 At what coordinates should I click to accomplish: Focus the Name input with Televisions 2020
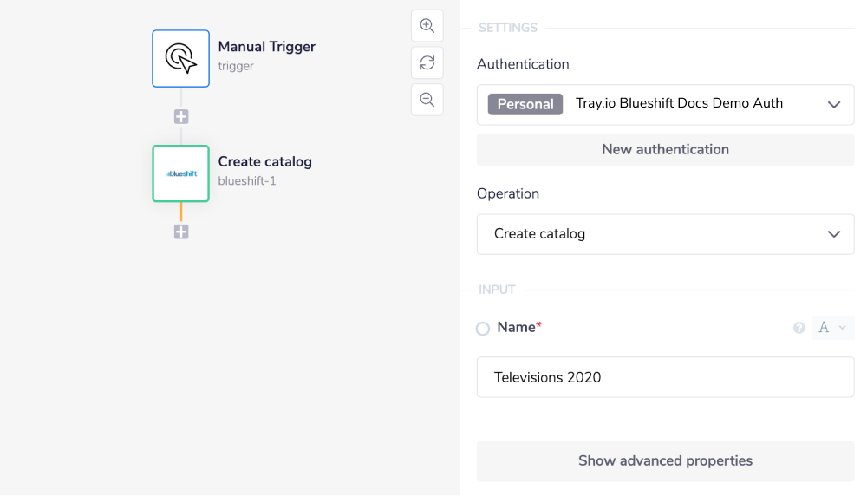tap(665, 377)
